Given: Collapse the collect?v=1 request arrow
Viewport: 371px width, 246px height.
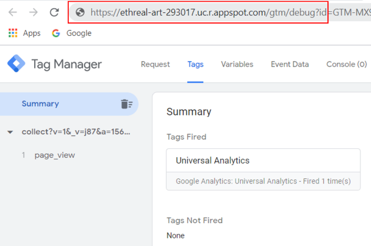Looking at the screenshot, I should point(10,132).
